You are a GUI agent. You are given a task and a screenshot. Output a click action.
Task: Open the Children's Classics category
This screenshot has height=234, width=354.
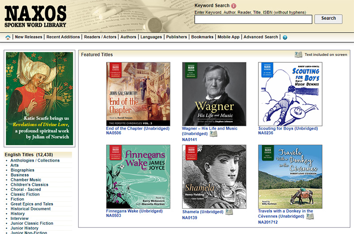(29, 185)
